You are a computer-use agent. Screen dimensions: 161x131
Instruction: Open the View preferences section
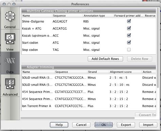tap(10, 41)
